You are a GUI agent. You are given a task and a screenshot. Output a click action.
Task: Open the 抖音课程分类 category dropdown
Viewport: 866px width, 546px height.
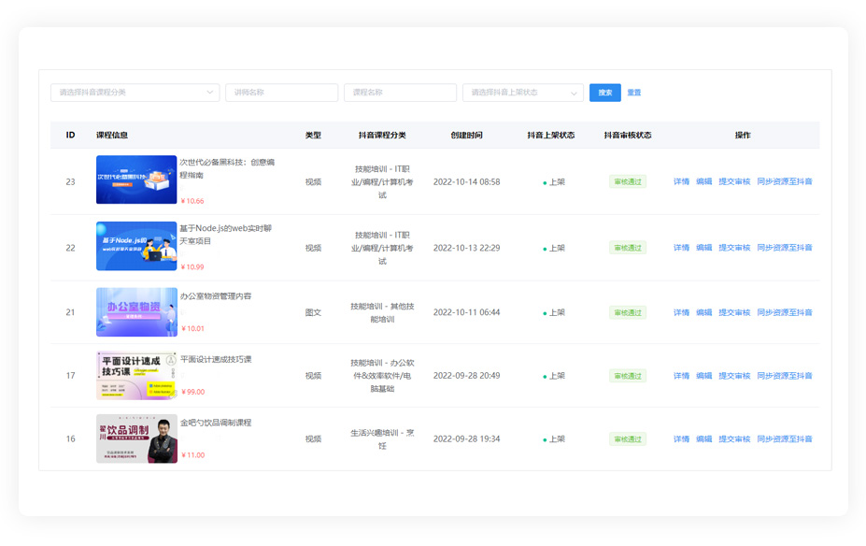coord(135,93)
